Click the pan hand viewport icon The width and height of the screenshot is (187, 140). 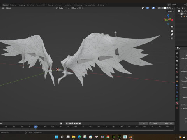(x=172, y=31)
